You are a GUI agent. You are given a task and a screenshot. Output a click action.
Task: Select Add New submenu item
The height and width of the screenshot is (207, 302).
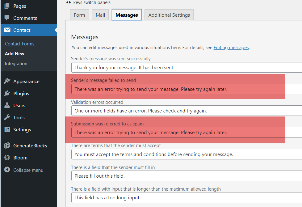(15, 53)
